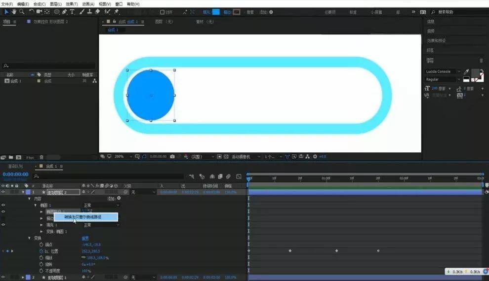The height and width of the screenshot is (281, 489).
Task: Open the 帮助(H) menu
Action: pyautogui.click(x=133, y=4)
